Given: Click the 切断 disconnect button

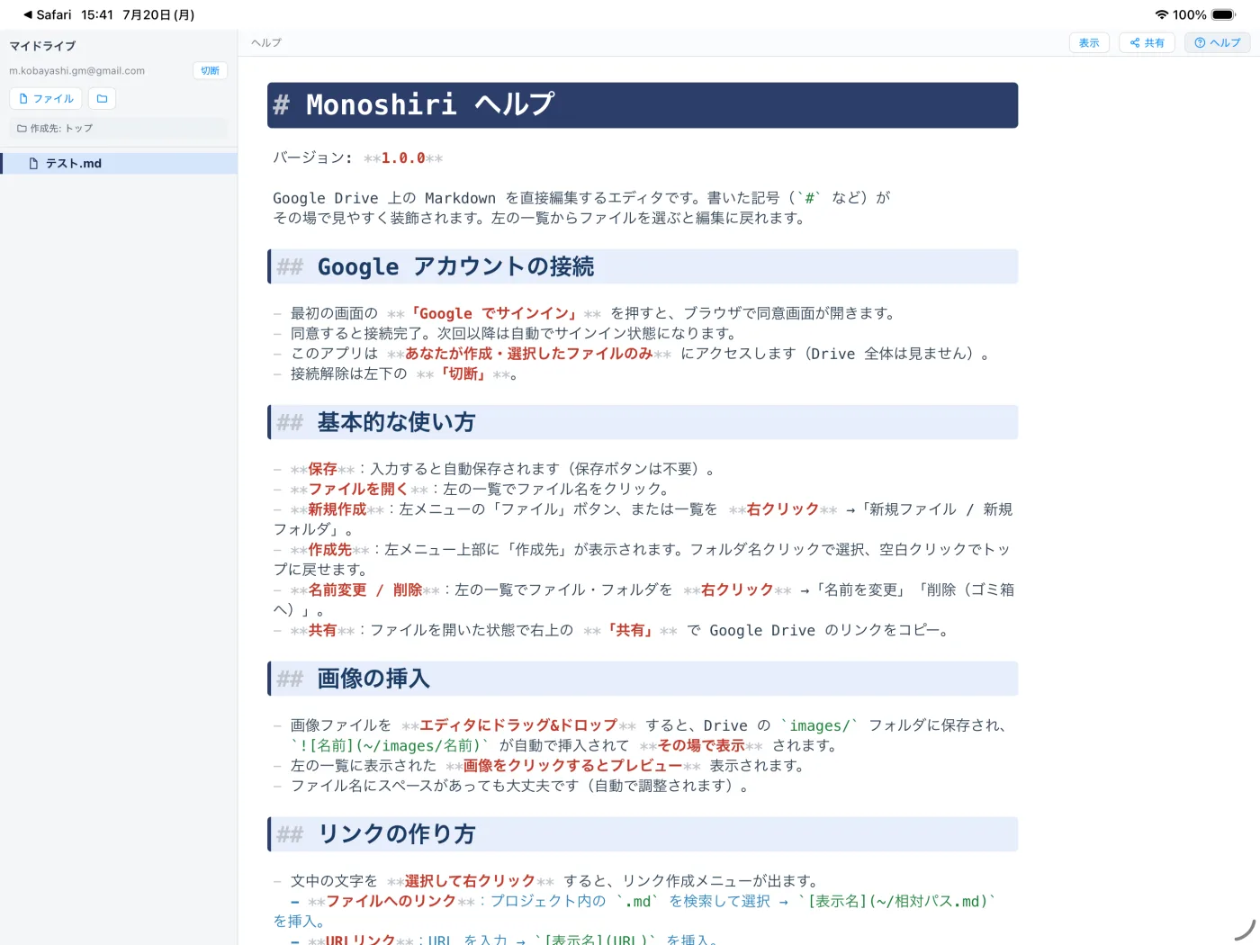Looking at the screenshot, I should point(210,70).
